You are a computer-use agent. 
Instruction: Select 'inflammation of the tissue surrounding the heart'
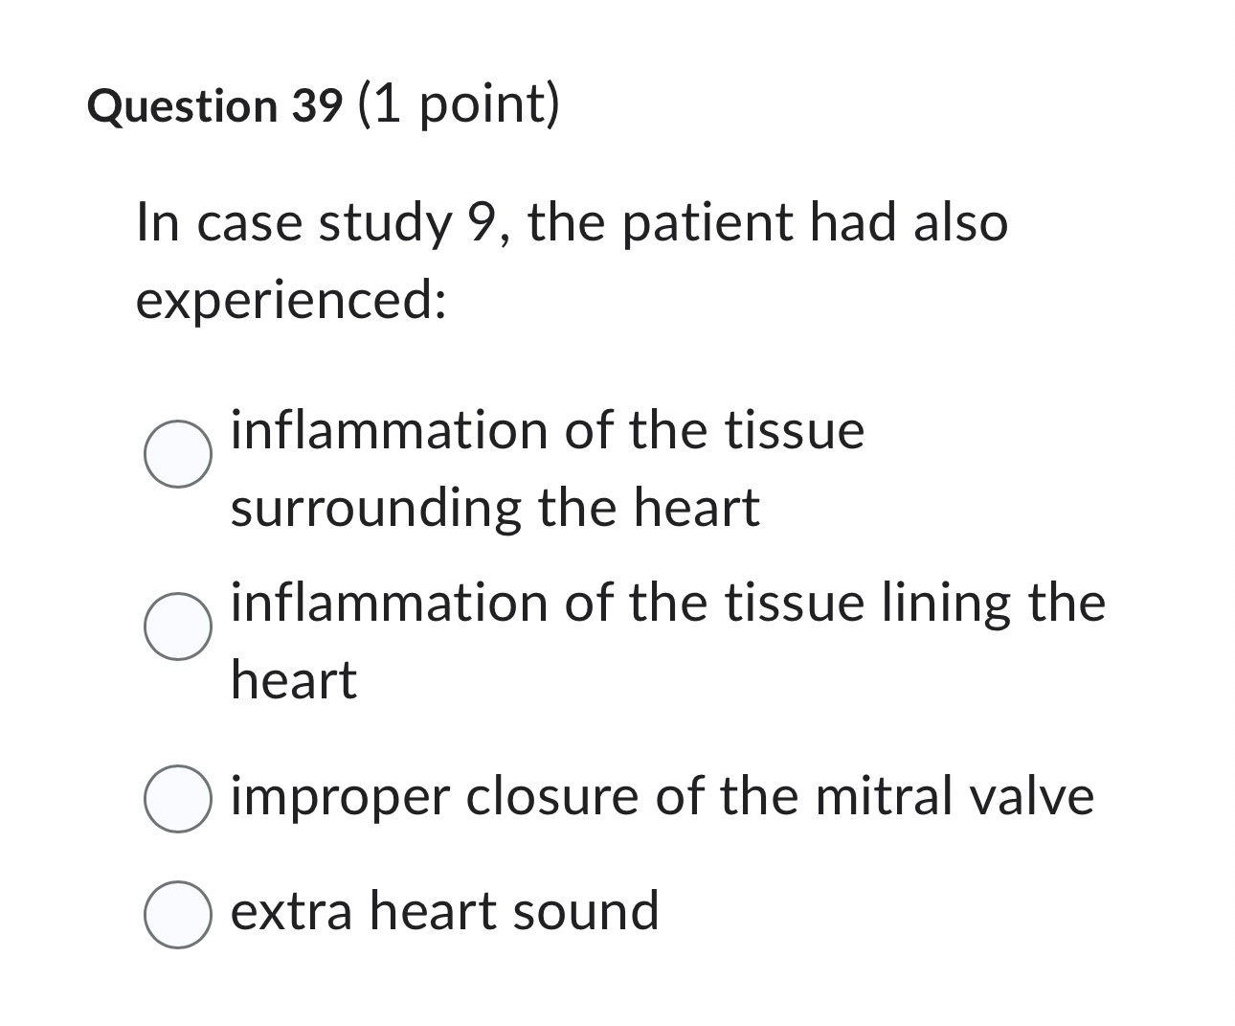tap(178, 450)
